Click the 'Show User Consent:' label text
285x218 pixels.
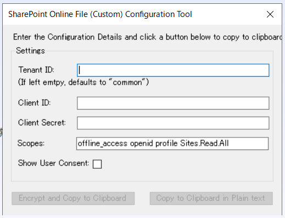point(54,163)
